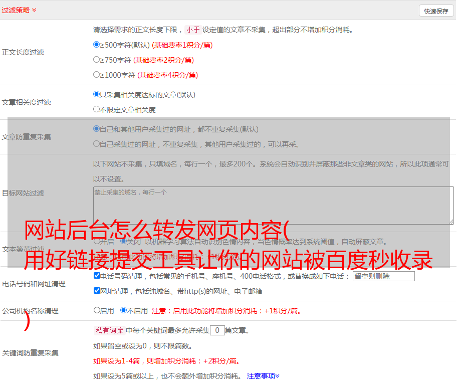Select 不启用 for 公司机构名称清理
The width and height of the screenshot is (457, 385).
[123, 310]
